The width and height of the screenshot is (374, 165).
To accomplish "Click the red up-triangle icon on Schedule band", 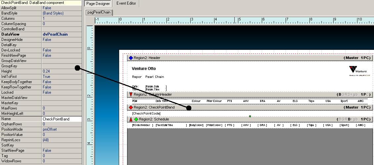I will (131, 119).
